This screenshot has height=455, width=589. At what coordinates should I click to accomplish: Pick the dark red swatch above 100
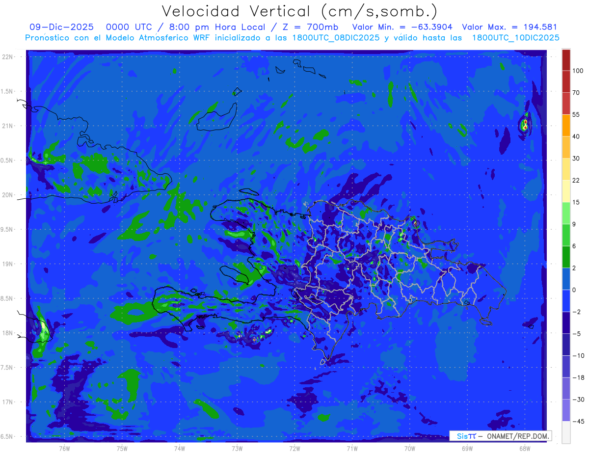pos(566,60)
